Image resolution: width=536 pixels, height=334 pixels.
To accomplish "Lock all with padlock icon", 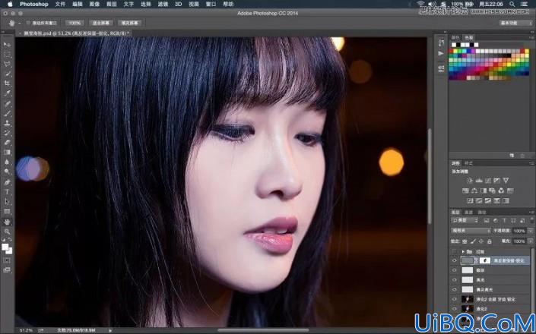I will (490, 241).
